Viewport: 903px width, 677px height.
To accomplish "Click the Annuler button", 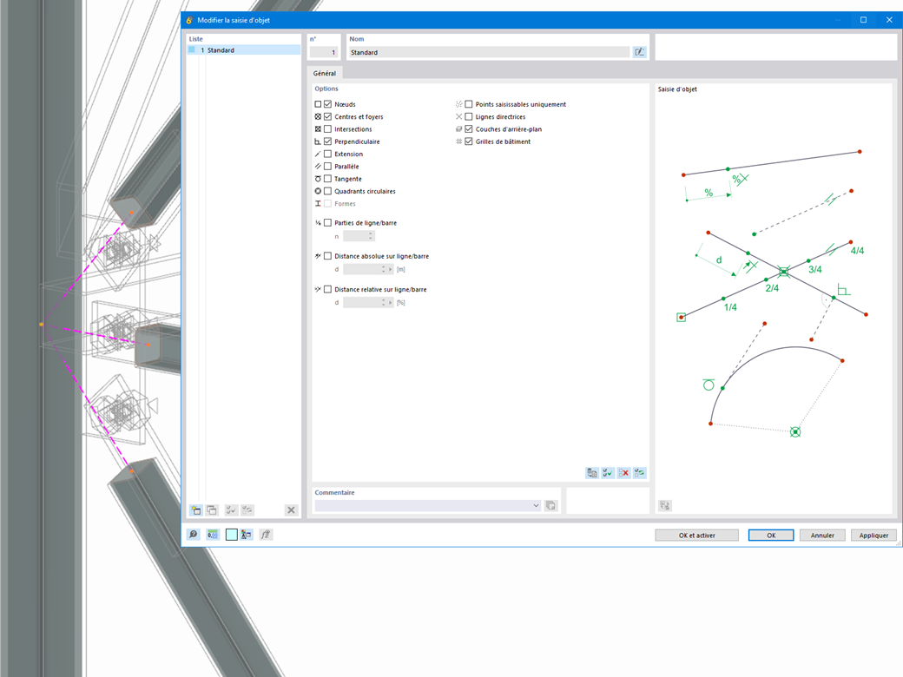I will pyautogui.click(x=821, y=536).
